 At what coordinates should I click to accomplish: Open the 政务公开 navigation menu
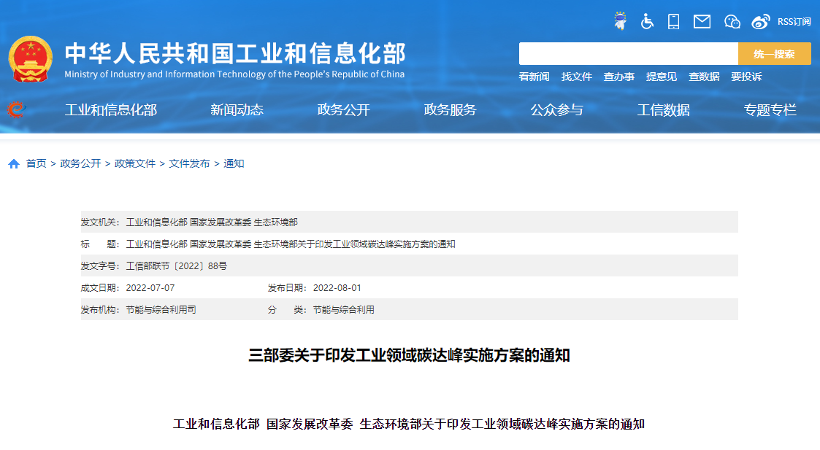click(x=344, y=109)
